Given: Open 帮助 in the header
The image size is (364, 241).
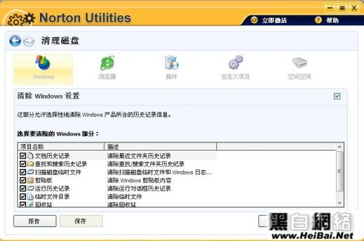Looking at the screenshot, I should pyautogui.click(x=332, y=21).
